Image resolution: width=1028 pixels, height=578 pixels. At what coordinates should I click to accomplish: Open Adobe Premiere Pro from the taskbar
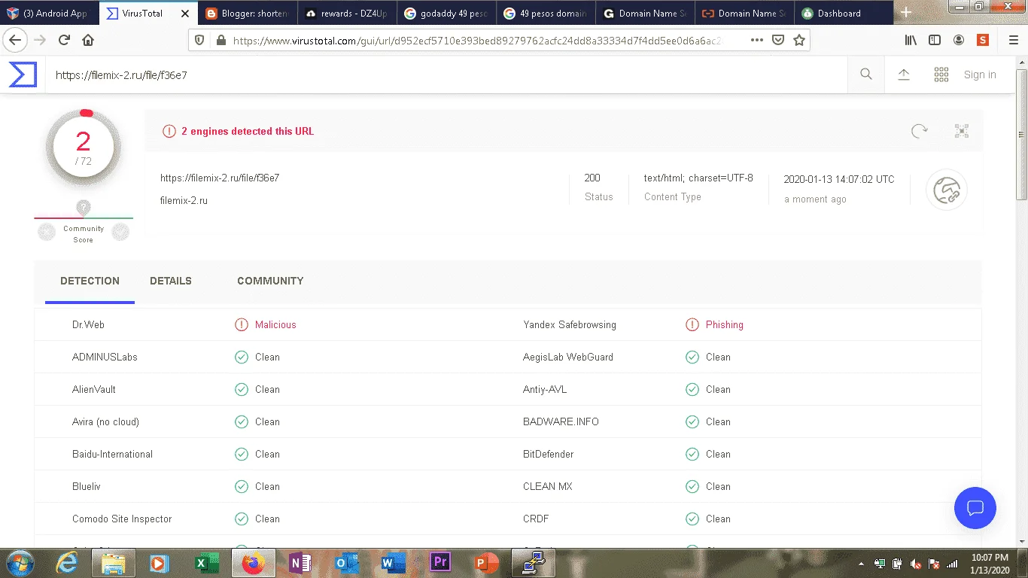pos(440,563)
